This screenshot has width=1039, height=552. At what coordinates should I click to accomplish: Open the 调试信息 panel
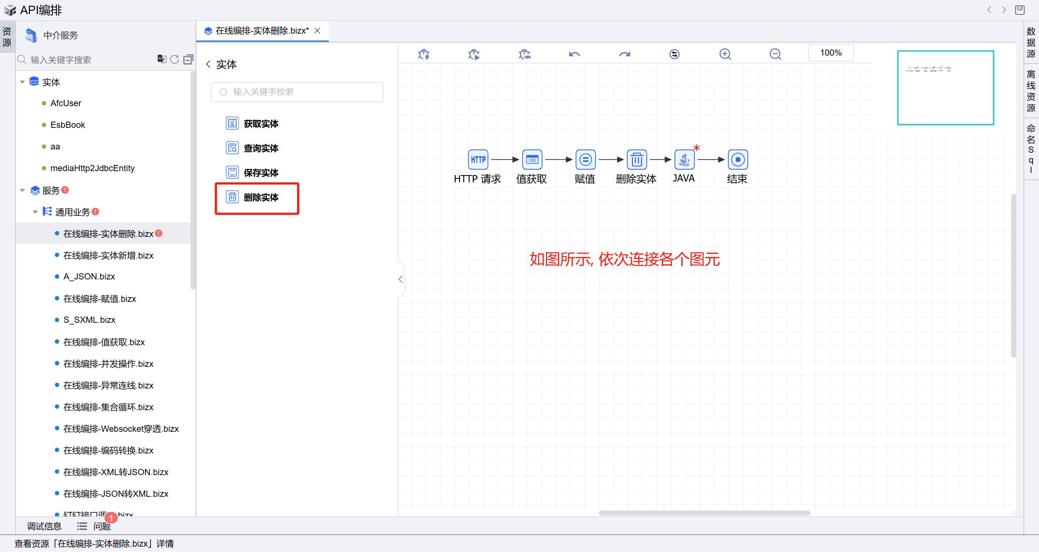coord(44,526)
